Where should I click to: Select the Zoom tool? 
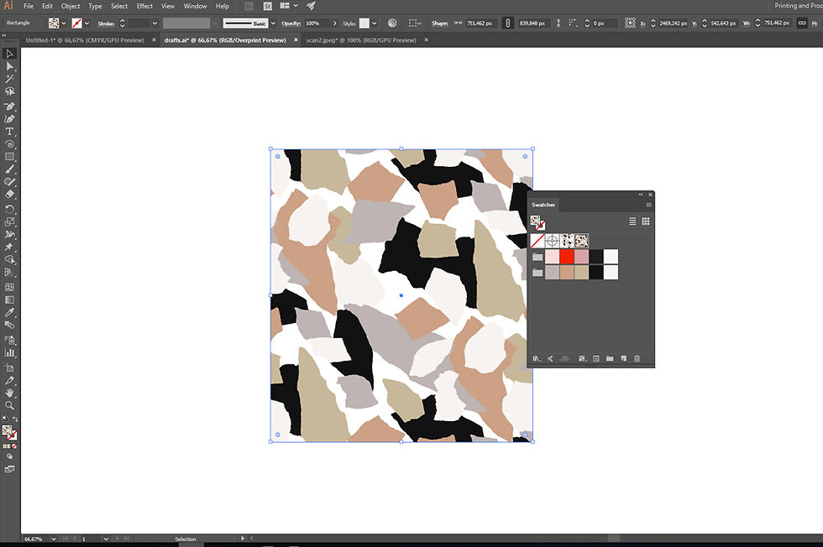9,405
